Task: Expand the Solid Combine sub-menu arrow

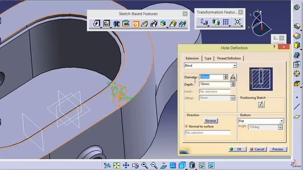Action: (167, 28)
